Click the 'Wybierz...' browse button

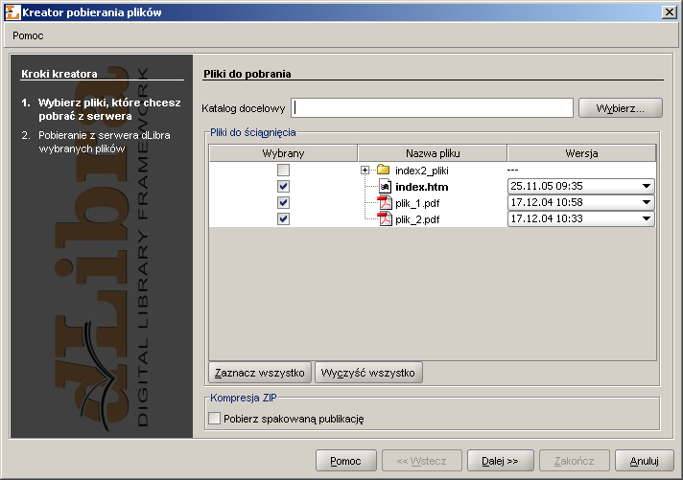(620, 107)
